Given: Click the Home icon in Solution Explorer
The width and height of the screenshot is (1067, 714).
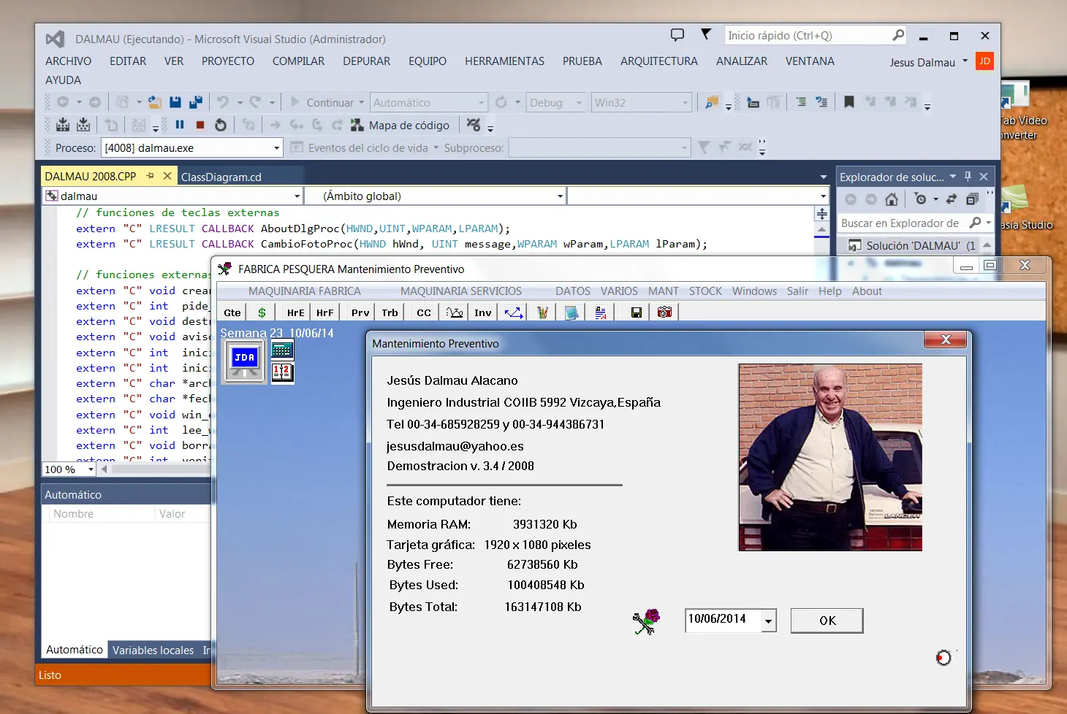Looking at the screenshot, I should pos(892,199).
